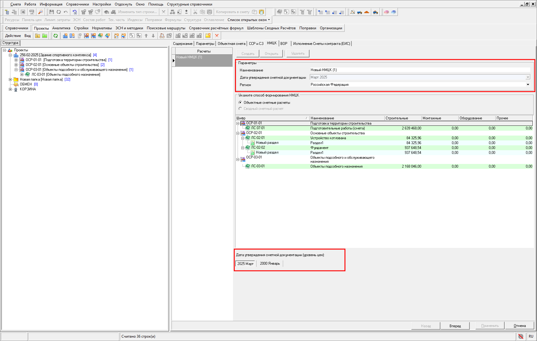Open the 'Настройки' menu

(x=102, y=4)
